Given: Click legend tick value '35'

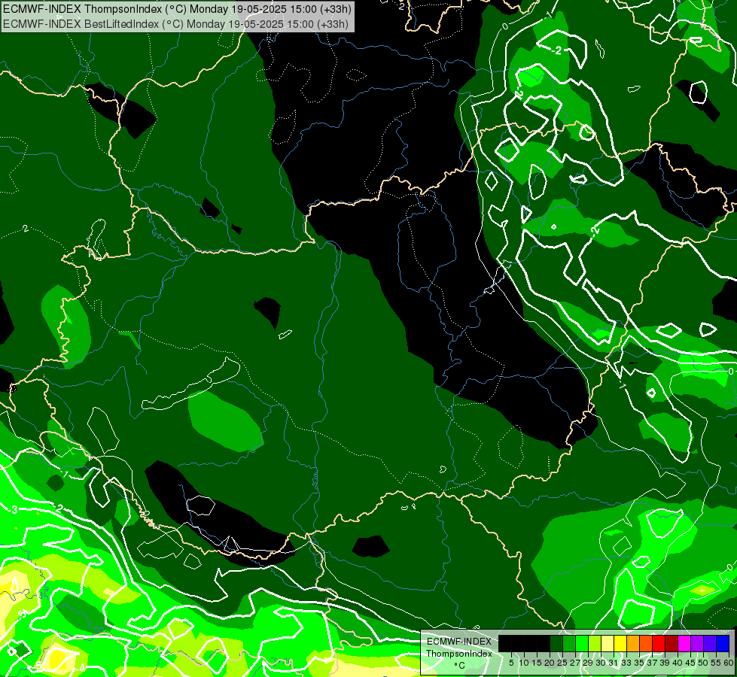Looking at the screenshot, I should click(x=639, y=663).
